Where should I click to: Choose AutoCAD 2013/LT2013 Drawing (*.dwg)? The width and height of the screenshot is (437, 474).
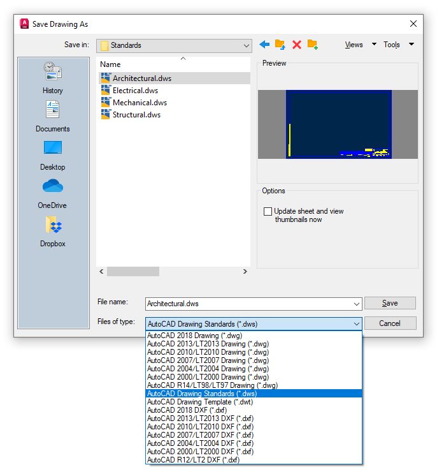click(x=254, y=344)
